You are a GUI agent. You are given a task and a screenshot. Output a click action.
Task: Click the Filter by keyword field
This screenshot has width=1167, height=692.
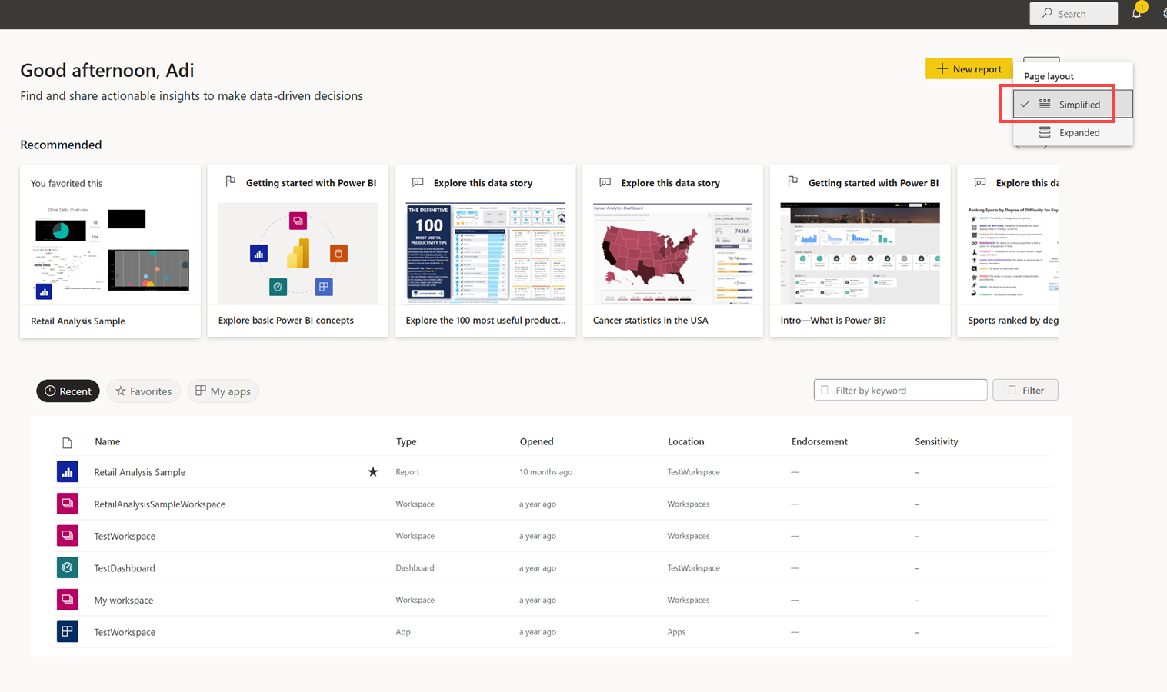click(x=900, y=390)
